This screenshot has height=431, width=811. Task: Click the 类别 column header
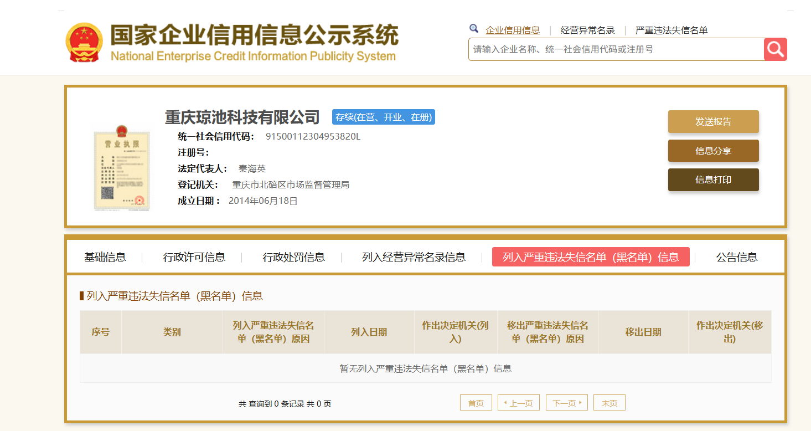172,332
